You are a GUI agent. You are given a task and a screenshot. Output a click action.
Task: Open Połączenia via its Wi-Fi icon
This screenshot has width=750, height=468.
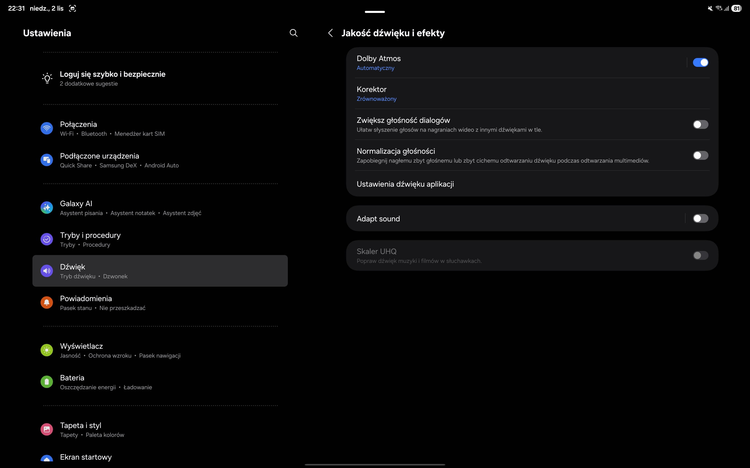[47, 128]
